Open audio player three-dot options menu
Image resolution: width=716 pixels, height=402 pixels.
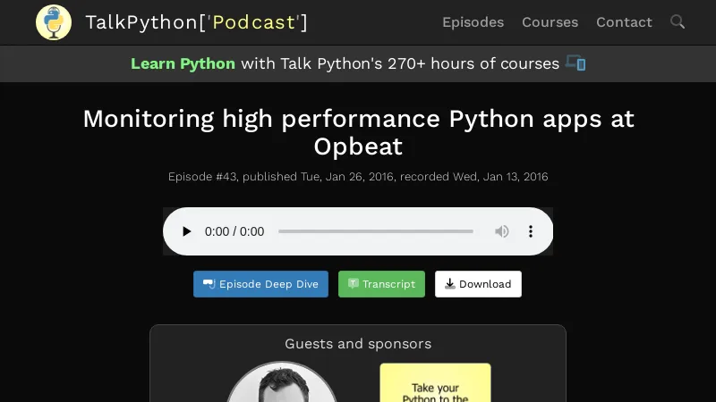tap(530, 231)
